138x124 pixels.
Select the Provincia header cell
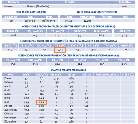13,2
